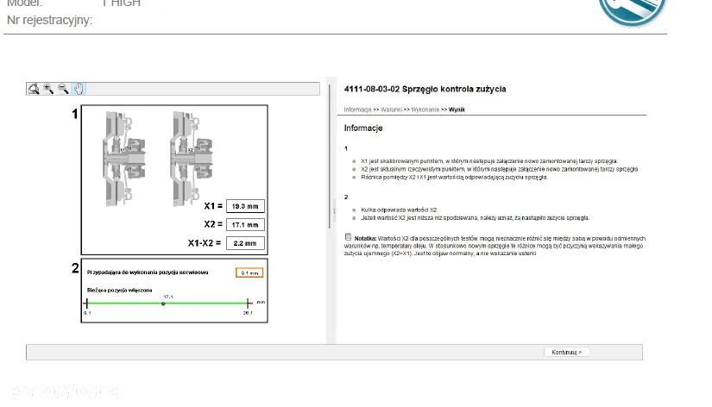
Task: Click the left clutch cross-section diagram X1
Action: tap(123, 159)
